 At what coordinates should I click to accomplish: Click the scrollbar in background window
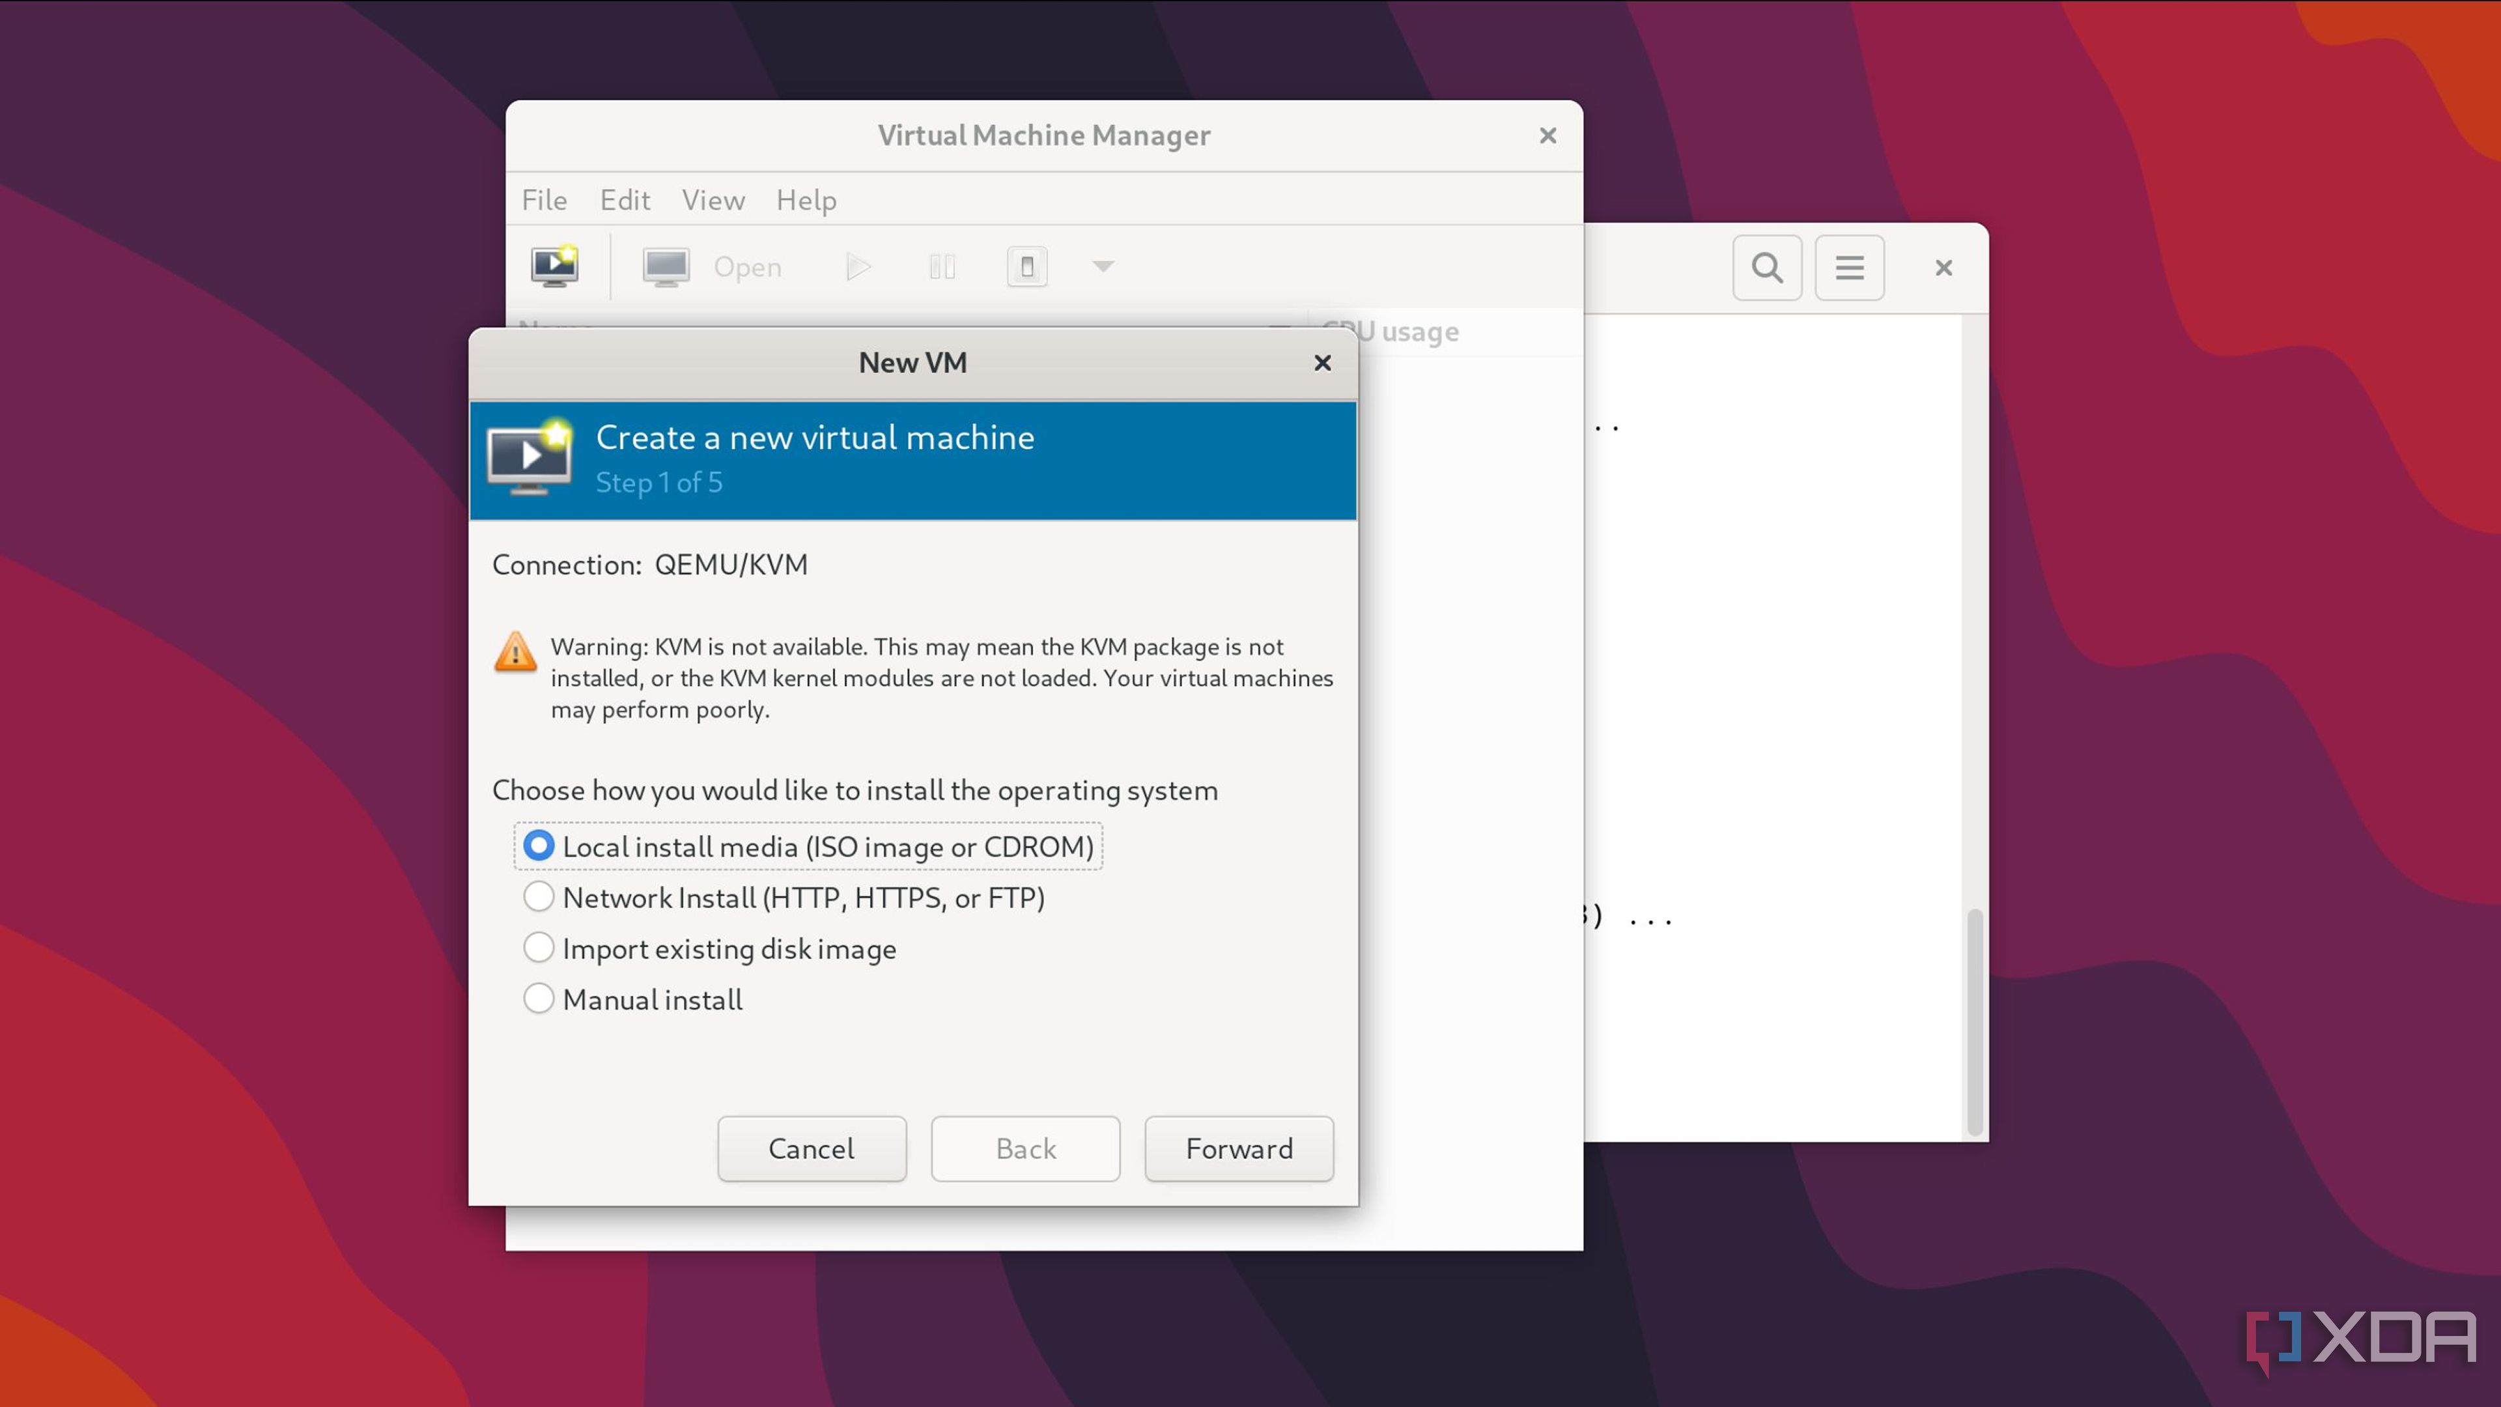click(x=1974, y=1021)
